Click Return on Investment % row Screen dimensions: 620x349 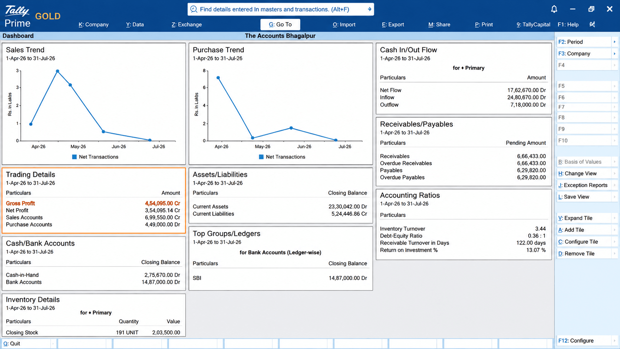463,250
